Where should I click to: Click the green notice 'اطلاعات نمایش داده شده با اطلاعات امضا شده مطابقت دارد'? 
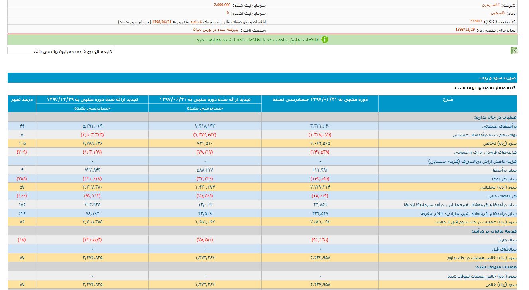(x=258, y=40)
